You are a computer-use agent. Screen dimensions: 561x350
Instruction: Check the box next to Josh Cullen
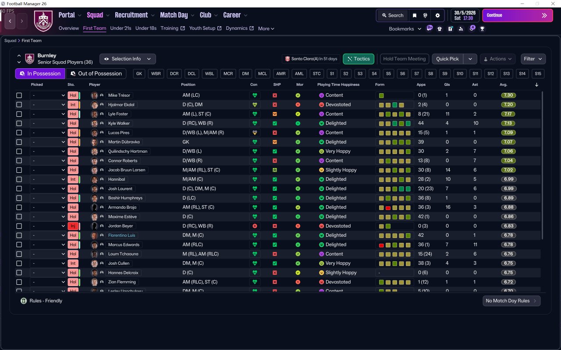(x=19, y=263)
